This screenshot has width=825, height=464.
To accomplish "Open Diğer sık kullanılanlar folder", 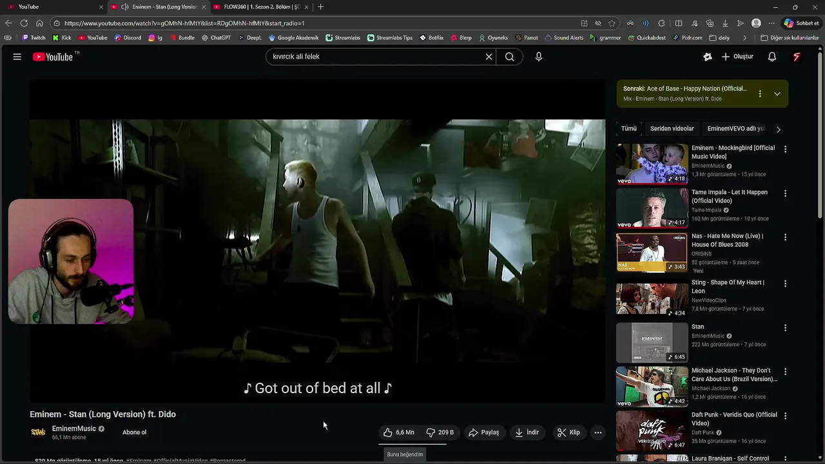I will click(790, 38).
